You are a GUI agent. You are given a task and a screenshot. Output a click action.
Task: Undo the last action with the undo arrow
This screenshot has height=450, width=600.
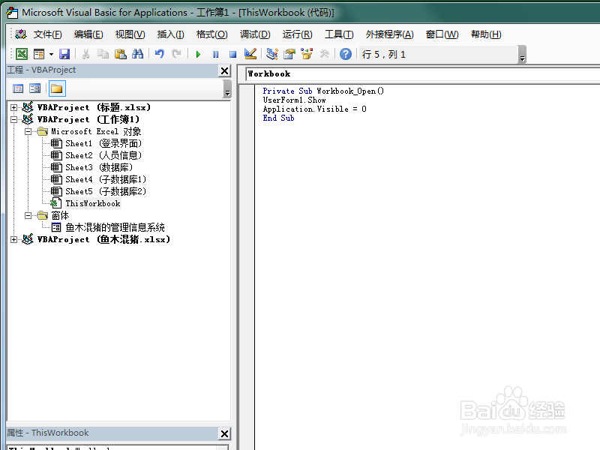click(x=160, y=54)
